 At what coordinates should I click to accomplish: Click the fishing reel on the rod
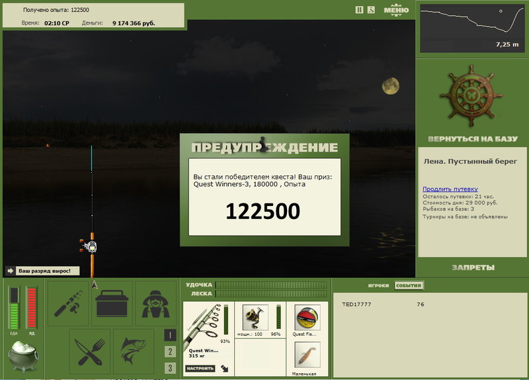click(x=89, y=246)
